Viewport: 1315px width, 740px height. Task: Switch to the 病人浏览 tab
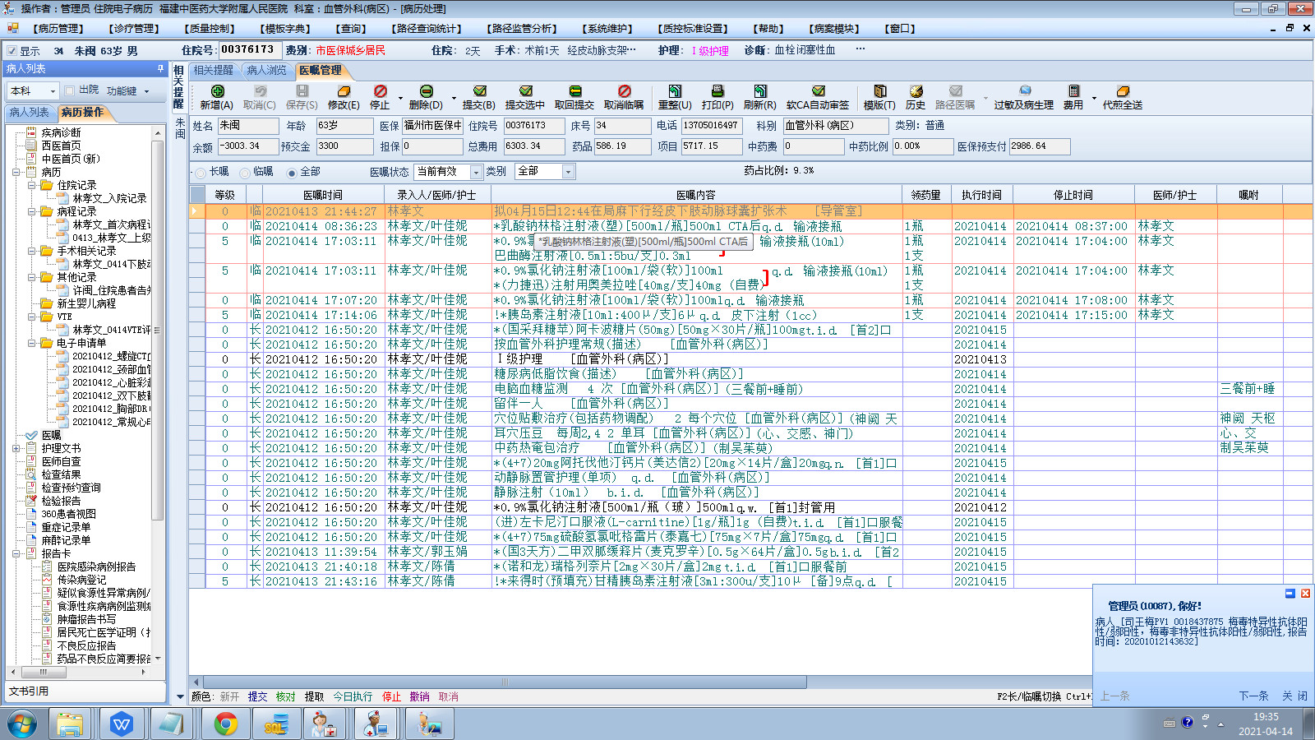tap(266, 71)
